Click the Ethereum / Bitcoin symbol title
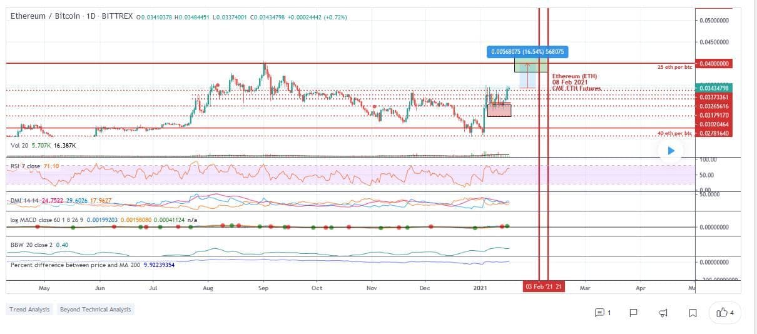Image resolution: width=757 pixels, height=334 pixels. pos(45,16)
